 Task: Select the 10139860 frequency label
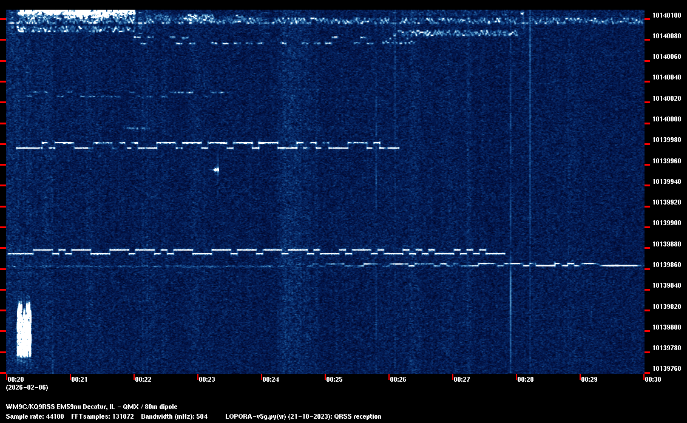667,265
